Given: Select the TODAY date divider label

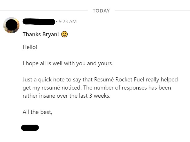Looking at the screenshot, I should 101,11.
